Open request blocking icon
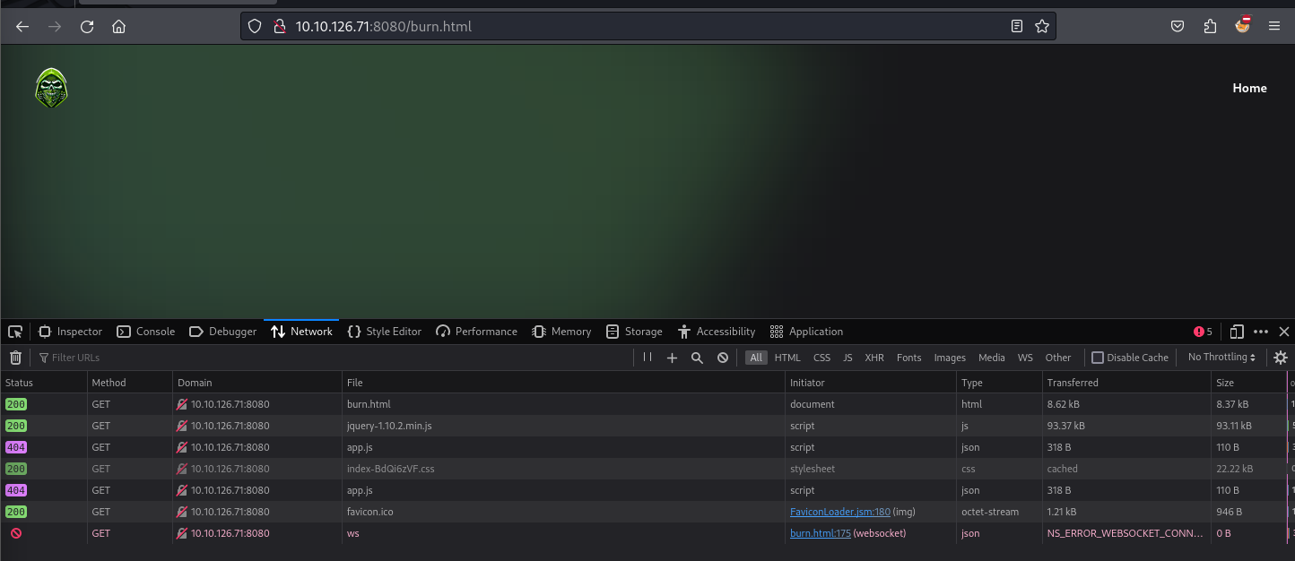This screenshot has width=1295, height=561. [723, 358]
